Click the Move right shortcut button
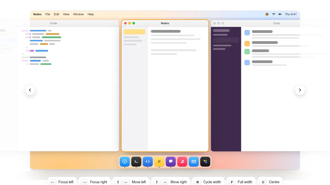Viewport: 330px width, 185px height. [170, 182]
